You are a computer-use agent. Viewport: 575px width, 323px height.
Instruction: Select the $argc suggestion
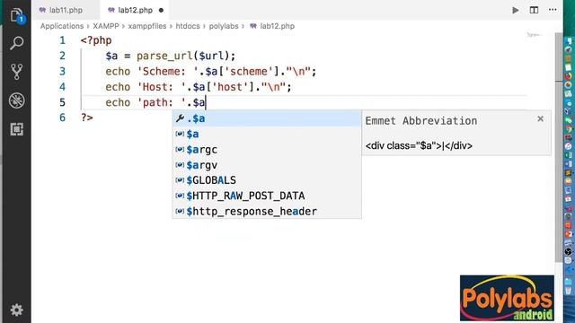[x=267, y=150]
